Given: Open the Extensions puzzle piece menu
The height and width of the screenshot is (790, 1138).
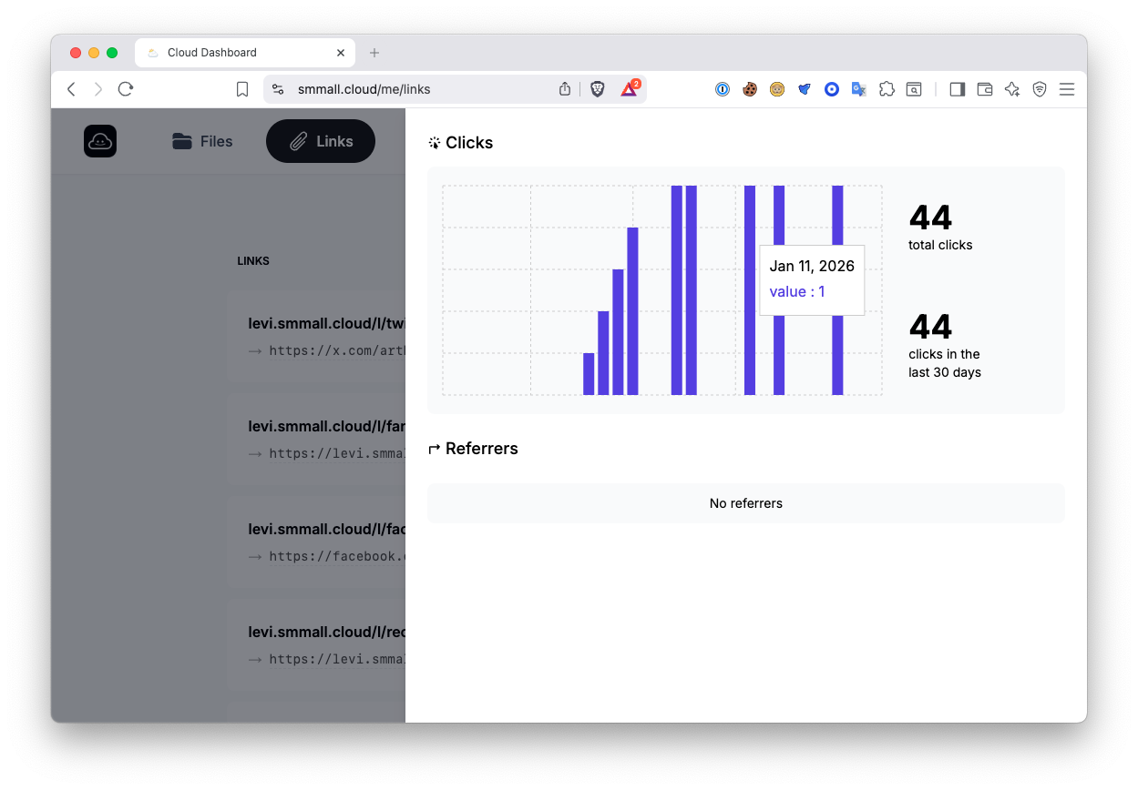Looking at the screenshot, I should (x=887, y=89).
